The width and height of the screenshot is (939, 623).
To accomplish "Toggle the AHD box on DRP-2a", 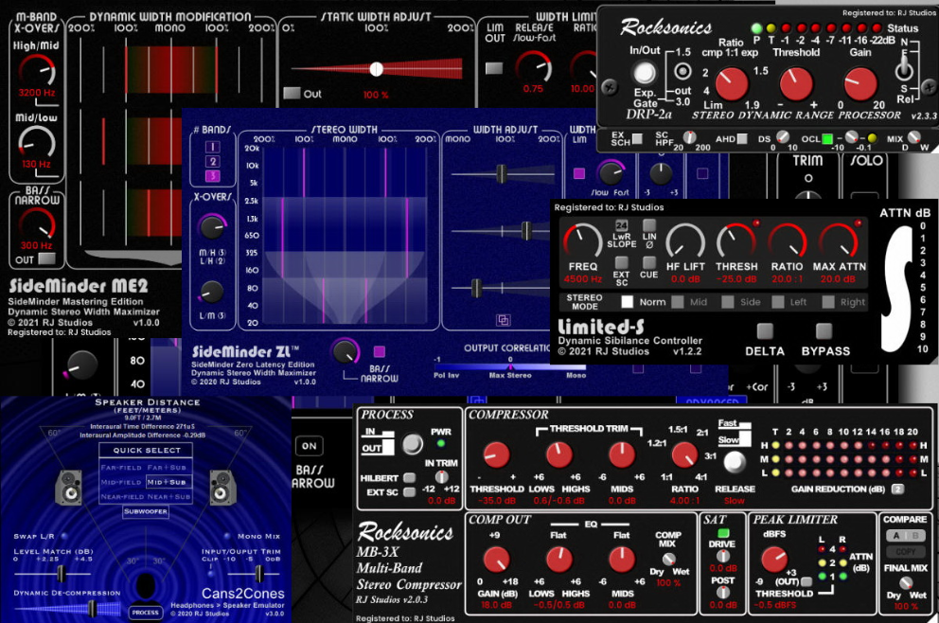I will pyautogui.click(x=742, y=138).
